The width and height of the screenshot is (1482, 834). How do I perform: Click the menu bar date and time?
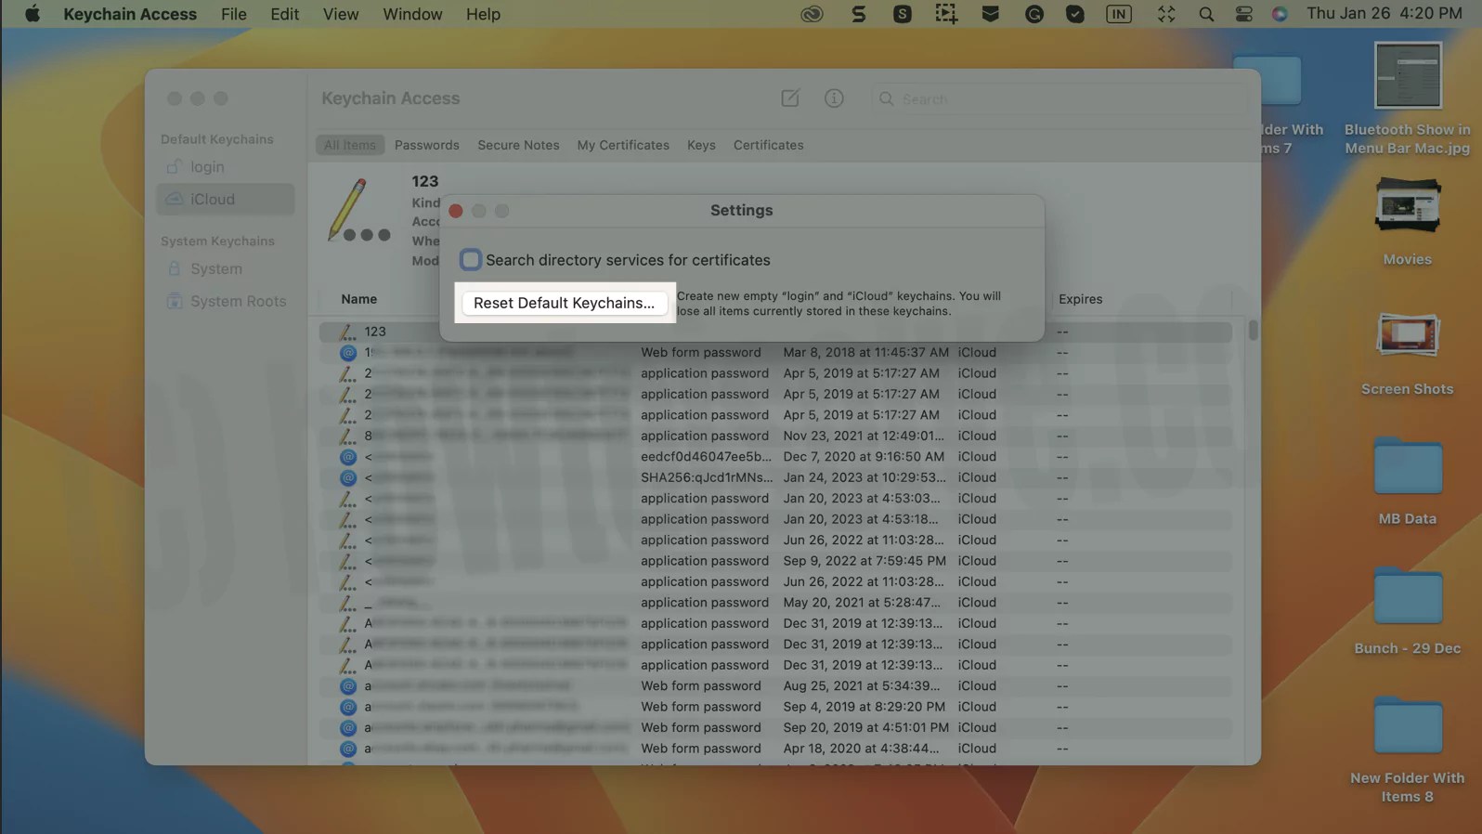coord(1384,14)
